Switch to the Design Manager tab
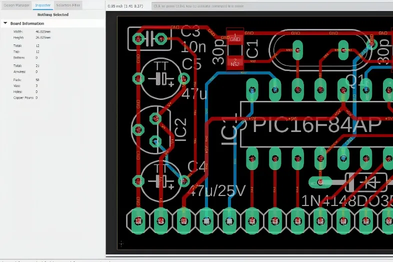The height and width of the screenshot is (262, 393). pos(16,5)
